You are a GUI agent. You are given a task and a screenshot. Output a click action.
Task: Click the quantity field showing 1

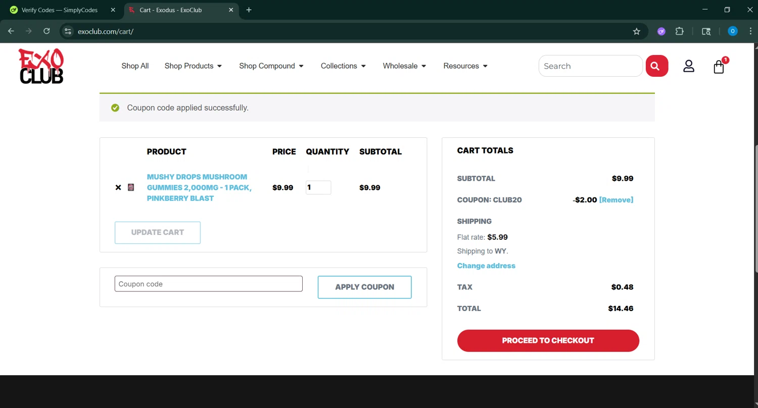pos(318,187)
